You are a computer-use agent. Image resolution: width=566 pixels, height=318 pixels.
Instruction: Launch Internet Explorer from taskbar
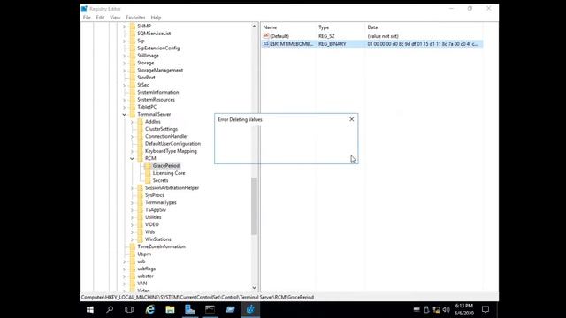pos(150,309)
